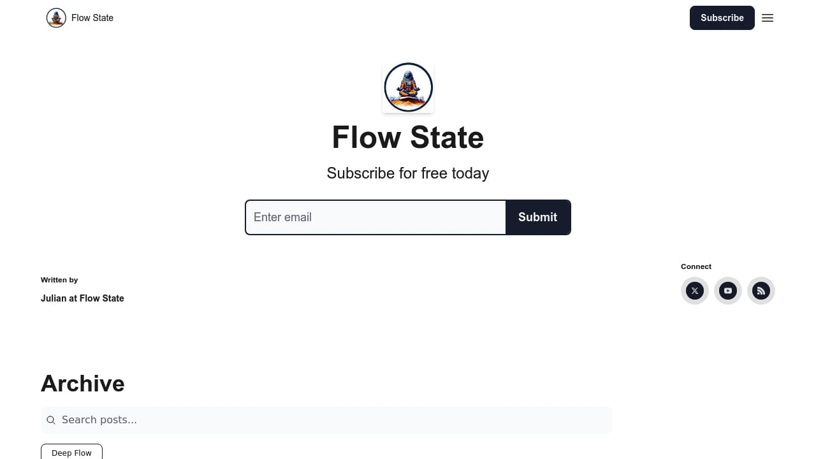Screen dimensions: 816x459
Task: Select the Deep Flow tag under Archive
Action: click(x=71, y=453)
